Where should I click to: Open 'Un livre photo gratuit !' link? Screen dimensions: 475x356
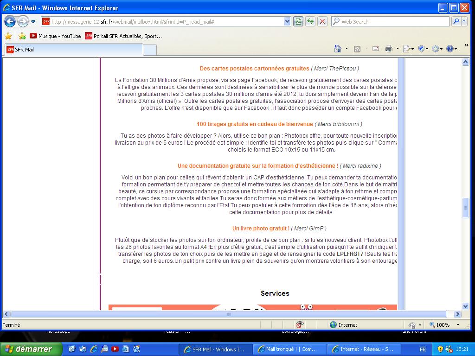point(261,229)
